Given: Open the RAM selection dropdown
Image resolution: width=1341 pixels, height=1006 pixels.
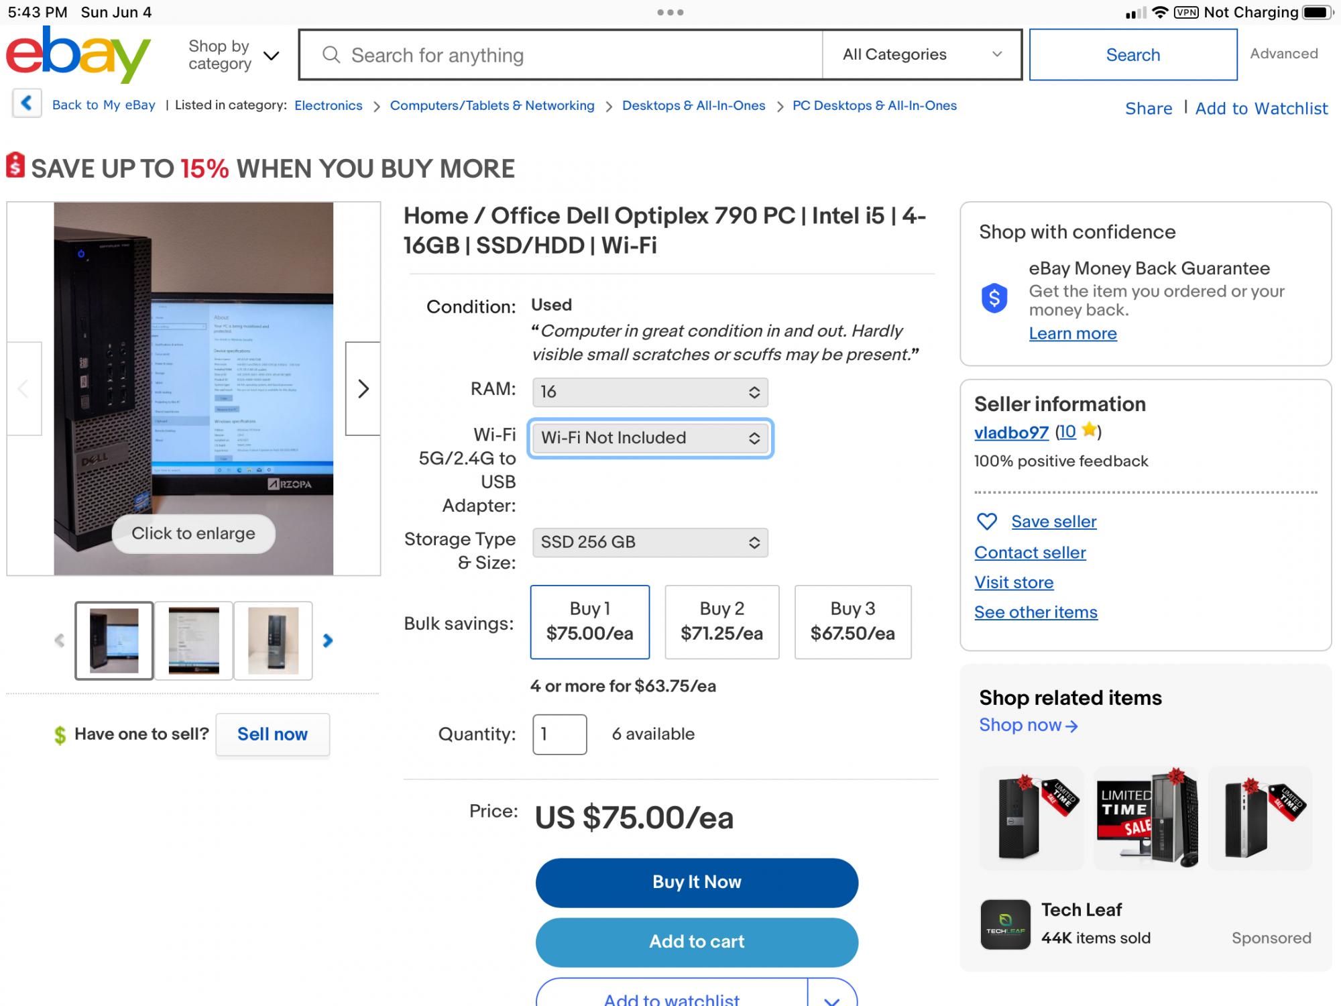Looking at the screenshot, I should (x=650, y=392).
